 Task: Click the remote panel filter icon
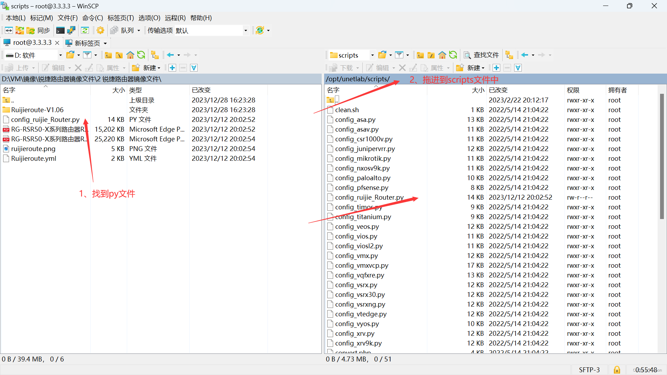[400, 55]
